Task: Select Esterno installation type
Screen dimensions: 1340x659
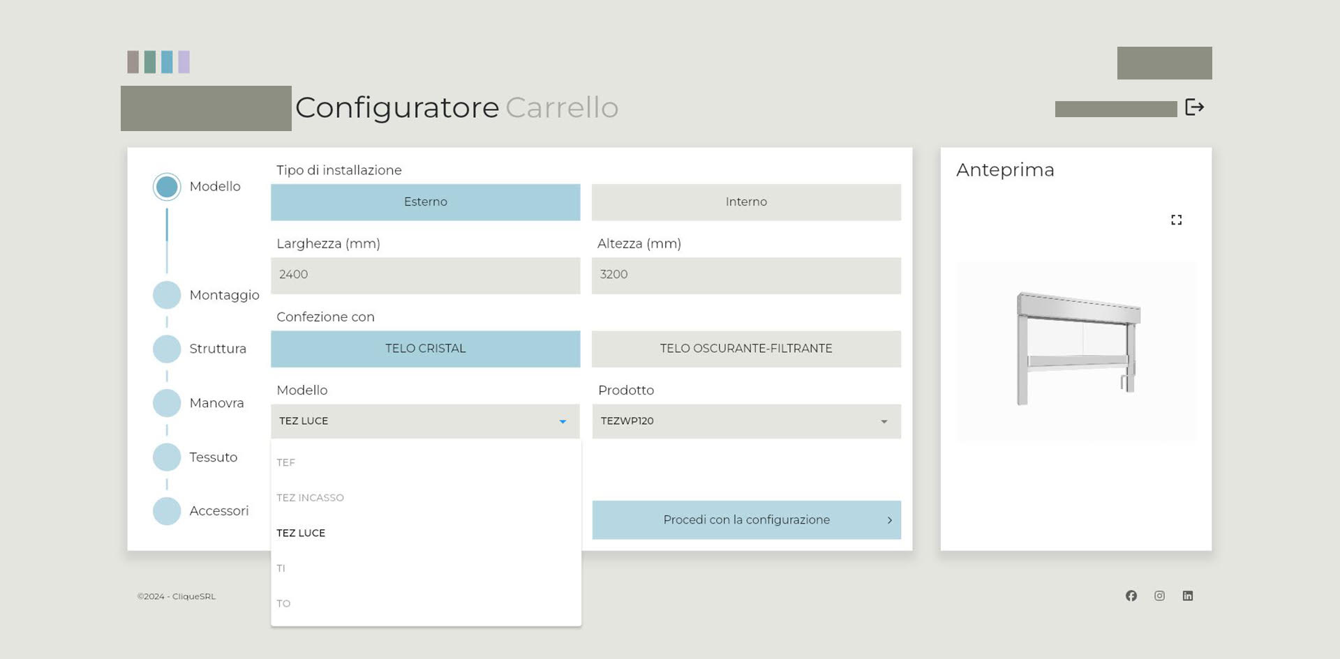Action: pyautogui.click(x=425, y=202)
